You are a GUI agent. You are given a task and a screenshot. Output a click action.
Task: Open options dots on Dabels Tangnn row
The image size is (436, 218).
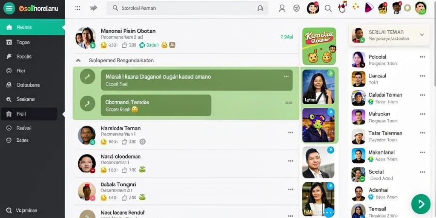click(x=290, y=189)
